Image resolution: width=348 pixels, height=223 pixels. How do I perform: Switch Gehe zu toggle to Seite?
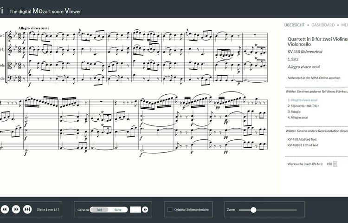(x=118, y=210)
